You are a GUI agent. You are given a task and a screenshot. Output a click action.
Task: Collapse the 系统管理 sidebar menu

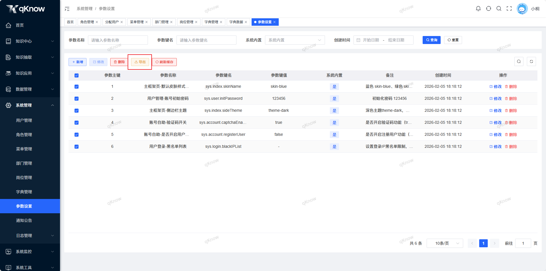[30, 105]
